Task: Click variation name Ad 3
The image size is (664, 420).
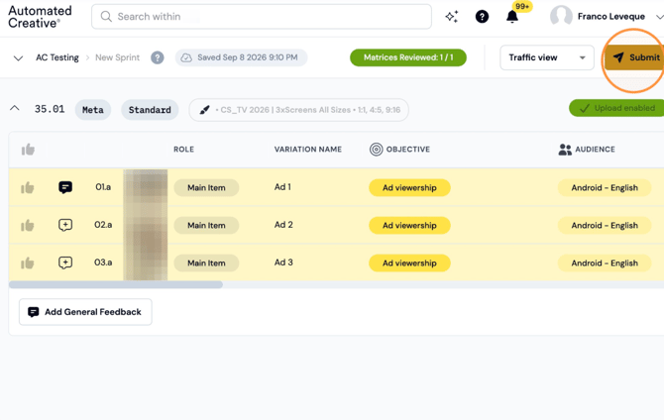Action: coord(283,262)
